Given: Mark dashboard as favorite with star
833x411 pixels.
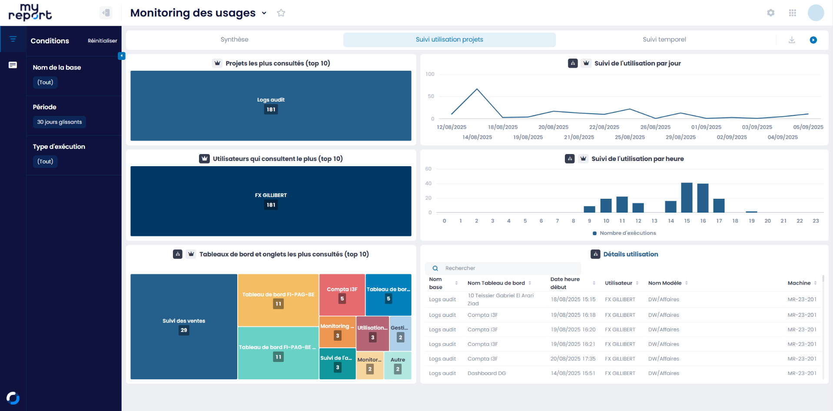Looking at the screenshot, I should click(x=281, y=13).
